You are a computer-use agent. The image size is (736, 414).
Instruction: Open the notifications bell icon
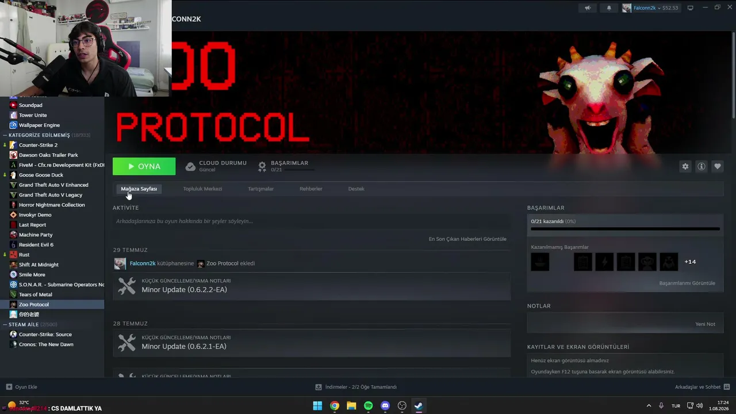(x=609, y=8)
